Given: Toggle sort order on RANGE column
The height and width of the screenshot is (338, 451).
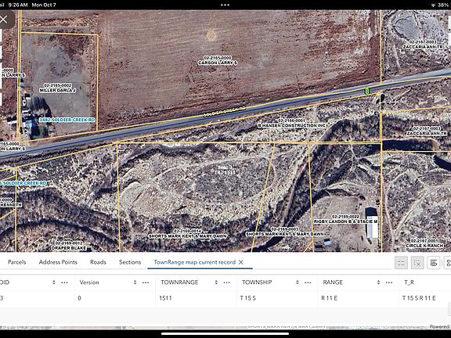Looking at the screenshot, I should [x=378, y=282].
